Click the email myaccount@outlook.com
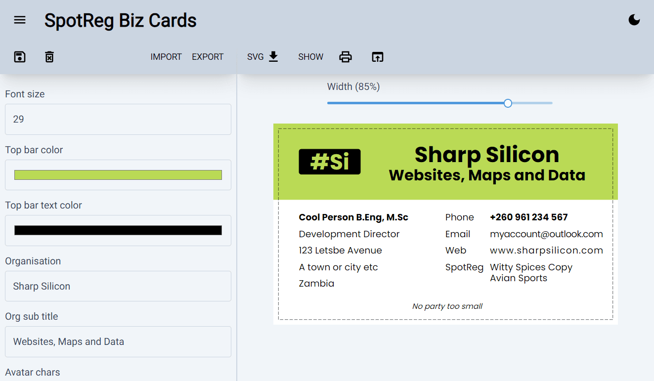The image size is (654, 381). [546, 234]
